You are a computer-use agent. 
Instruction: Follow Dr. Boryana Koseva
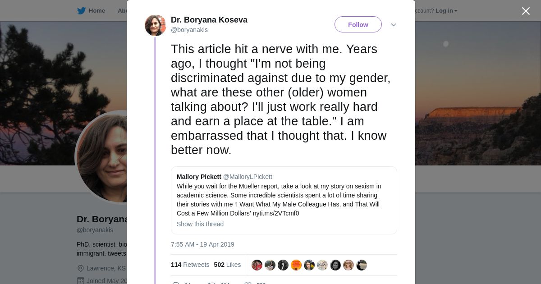[358, 25]
